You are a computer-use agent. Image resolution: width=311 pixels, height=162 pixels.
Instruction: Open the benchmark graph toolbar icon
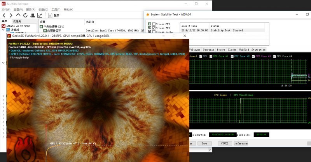(x=40, y=16)
